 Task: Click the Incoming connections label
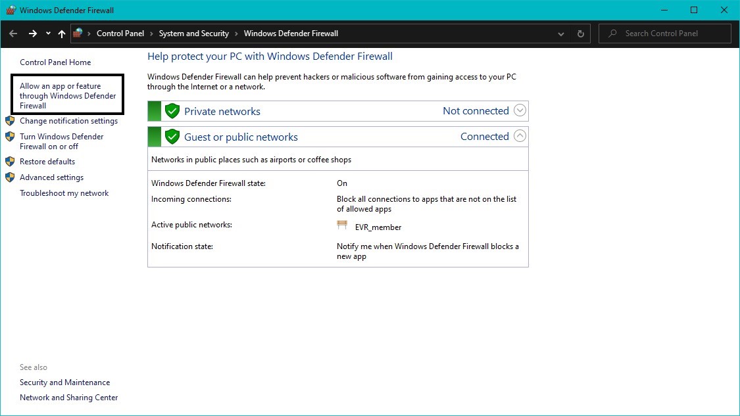[191, 199]
